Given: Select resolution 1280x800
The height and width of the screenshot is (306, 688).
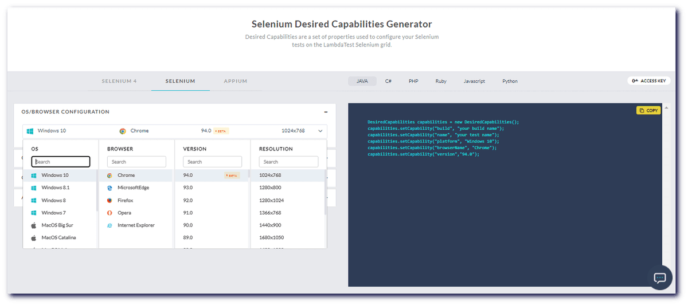Looking at the screenshot, I should coord(288,188).
